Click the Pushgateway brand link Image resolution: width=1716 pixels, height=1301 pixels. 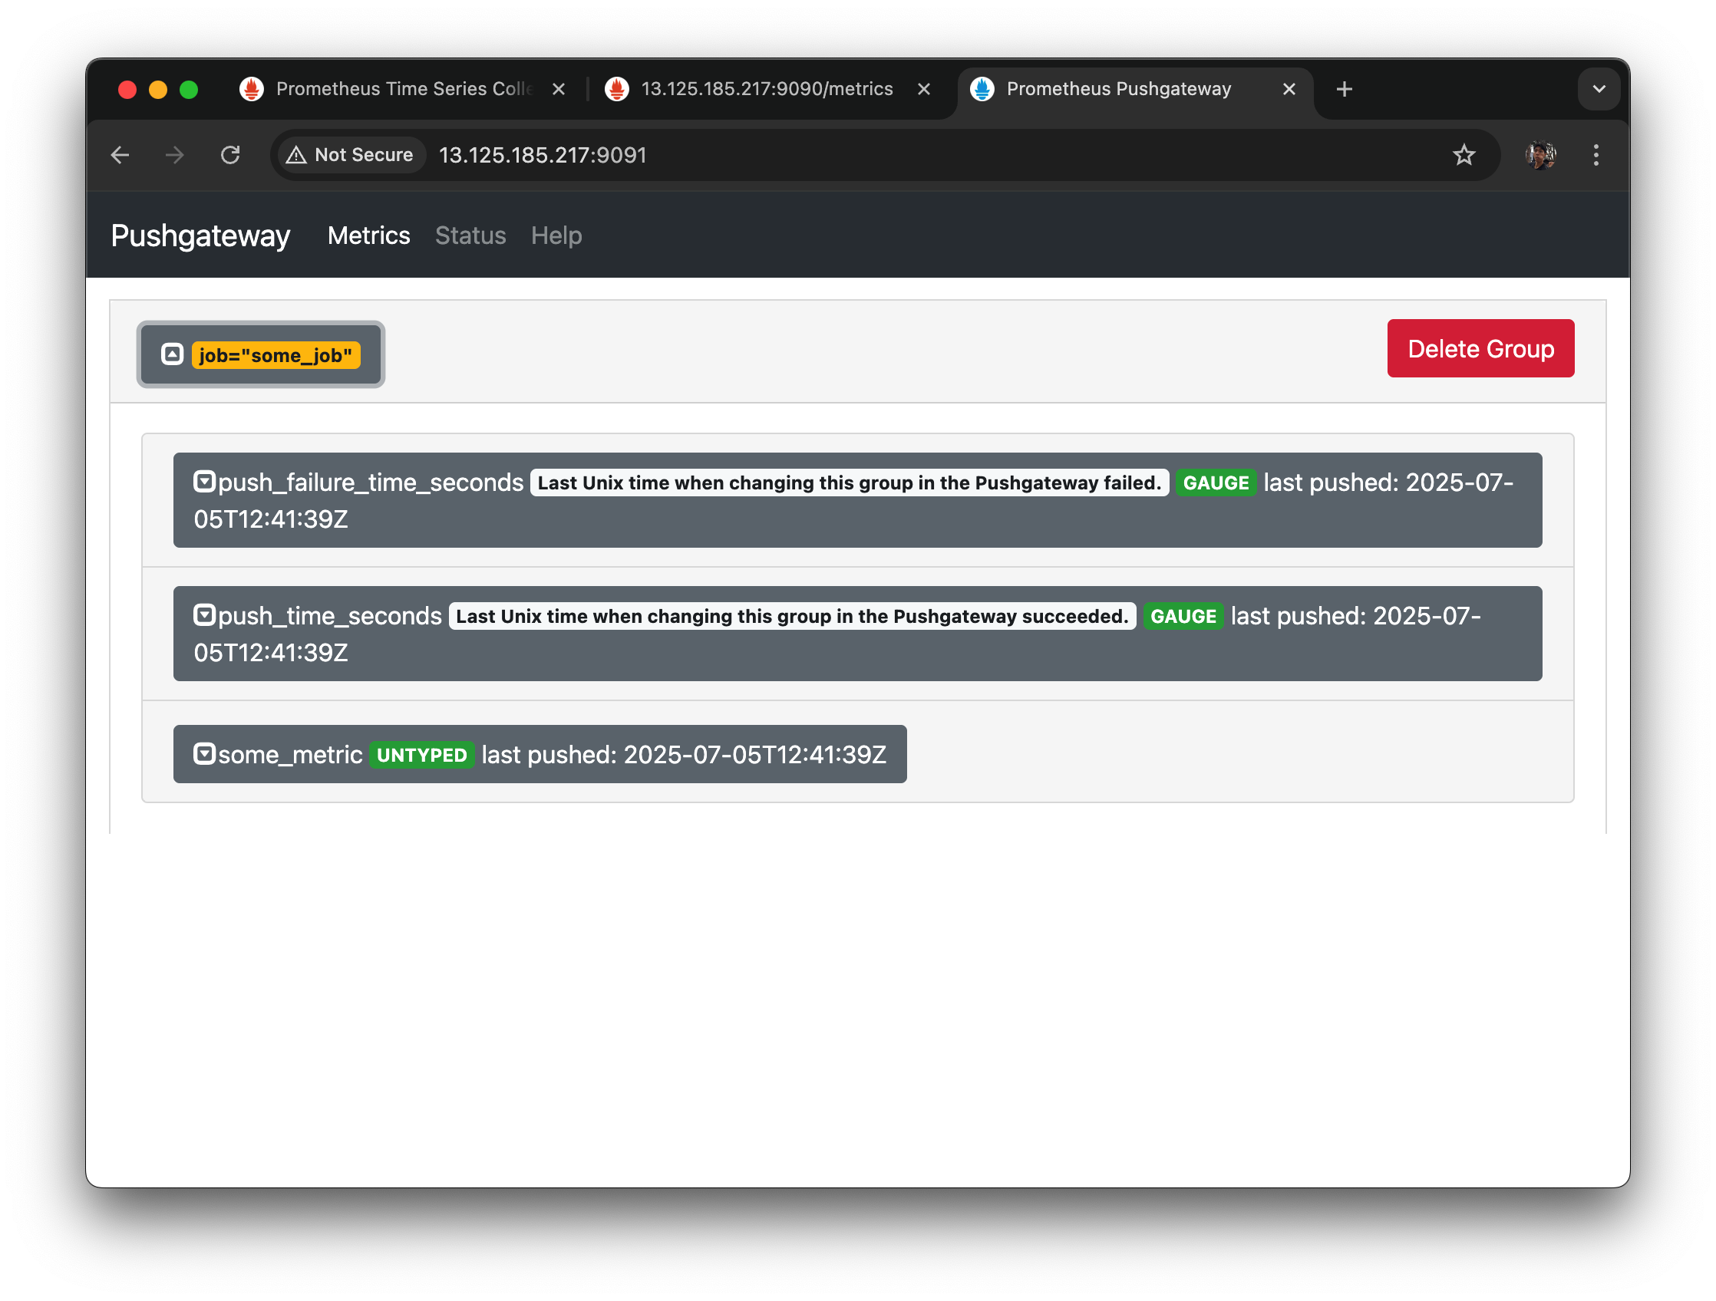[200, 235]
